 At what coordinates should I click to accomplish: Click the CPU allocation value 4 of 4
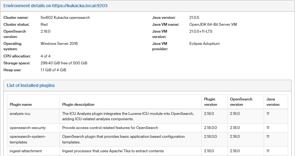pyautogui.click(x=45, y=56)
